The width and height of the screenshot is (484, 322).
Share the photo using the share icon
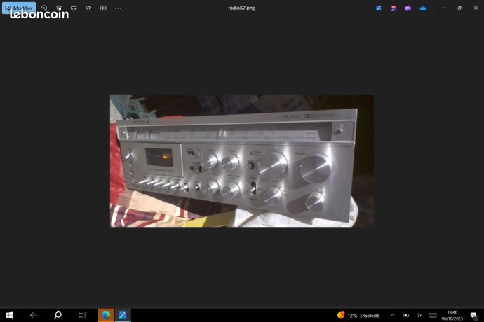(x=88, y=8)
